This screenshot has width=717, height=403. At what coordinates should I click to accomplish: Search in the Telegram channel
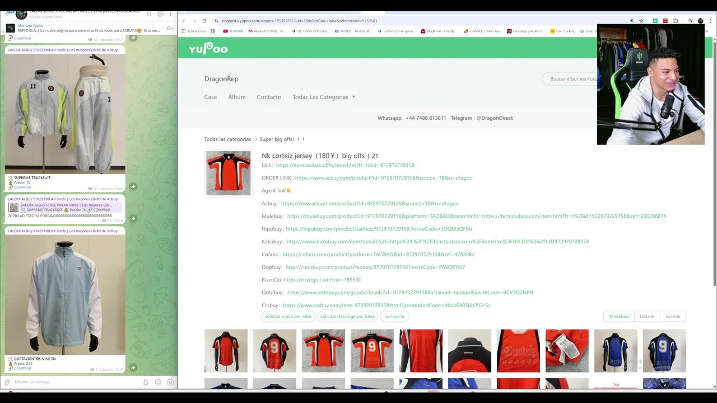150,14
